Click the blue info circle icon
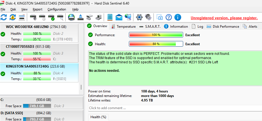The image size is (262, 121). click(178, 17)
